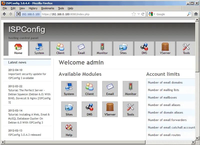Open the VServer tab in top navigation
The height and width of the screenshot is (145, 200).
[165, 48]
